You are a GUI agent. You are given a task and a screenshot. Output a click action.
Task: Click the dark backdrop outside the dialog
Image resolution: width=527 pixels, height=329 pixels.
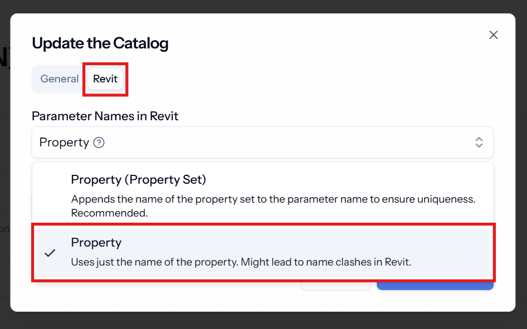[x=263, y=321]
